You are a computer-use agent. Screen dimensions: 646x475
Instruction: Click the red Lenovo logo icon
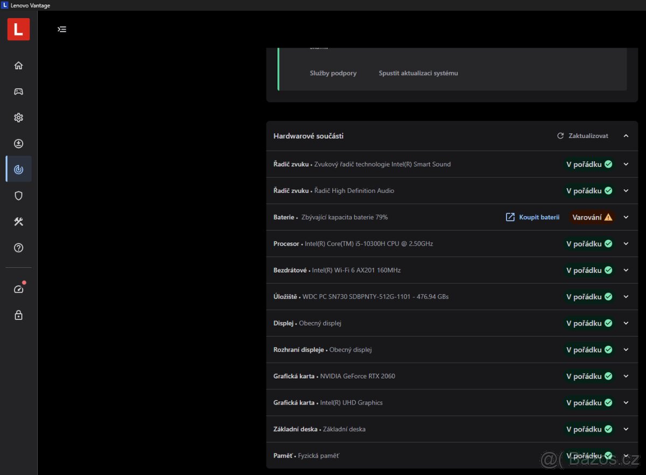coord(18,30)
